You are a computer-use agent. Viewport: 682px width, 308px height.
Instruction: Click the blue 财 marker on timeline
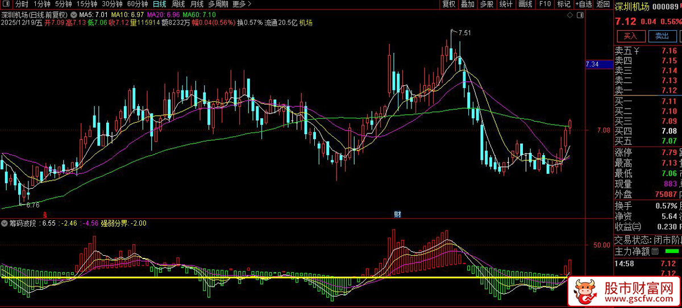[x=398, y=214]
